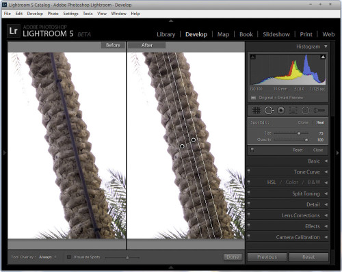Open the Tool Overlay Always dropdown
The image size is (342, 272).
pyautogui.click(x=47, y=257)
